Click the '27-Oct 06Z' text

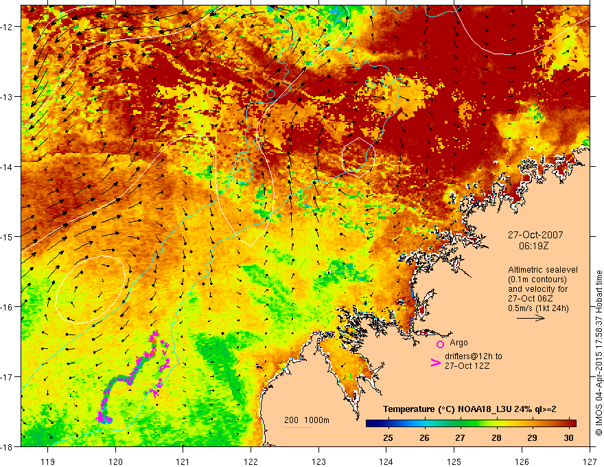click(531, 299)
